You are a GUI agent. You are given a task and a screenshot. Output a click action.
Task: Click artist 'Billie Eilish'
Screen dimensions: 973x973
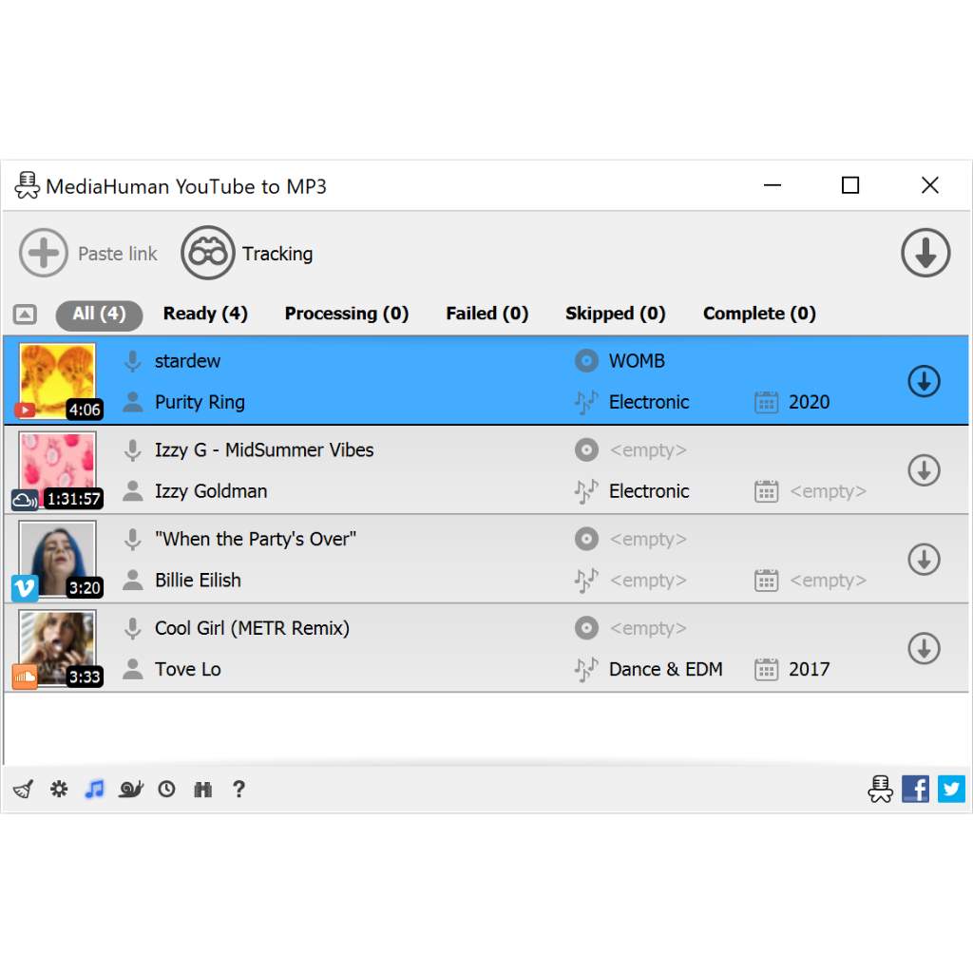click(198, 581)
